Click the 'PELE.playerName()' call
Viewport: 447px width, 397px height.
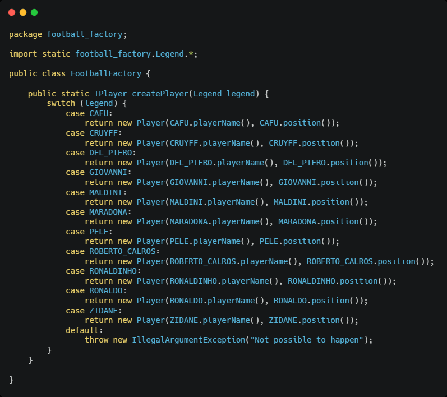click(210, 241)
